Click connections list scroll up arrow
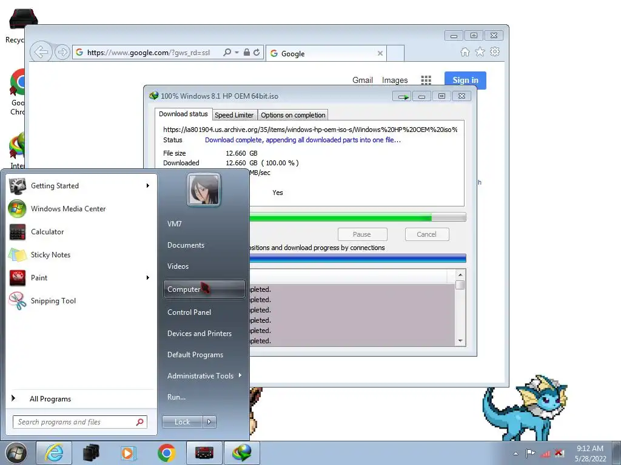 pyautogui.click(x=460, y=274)
